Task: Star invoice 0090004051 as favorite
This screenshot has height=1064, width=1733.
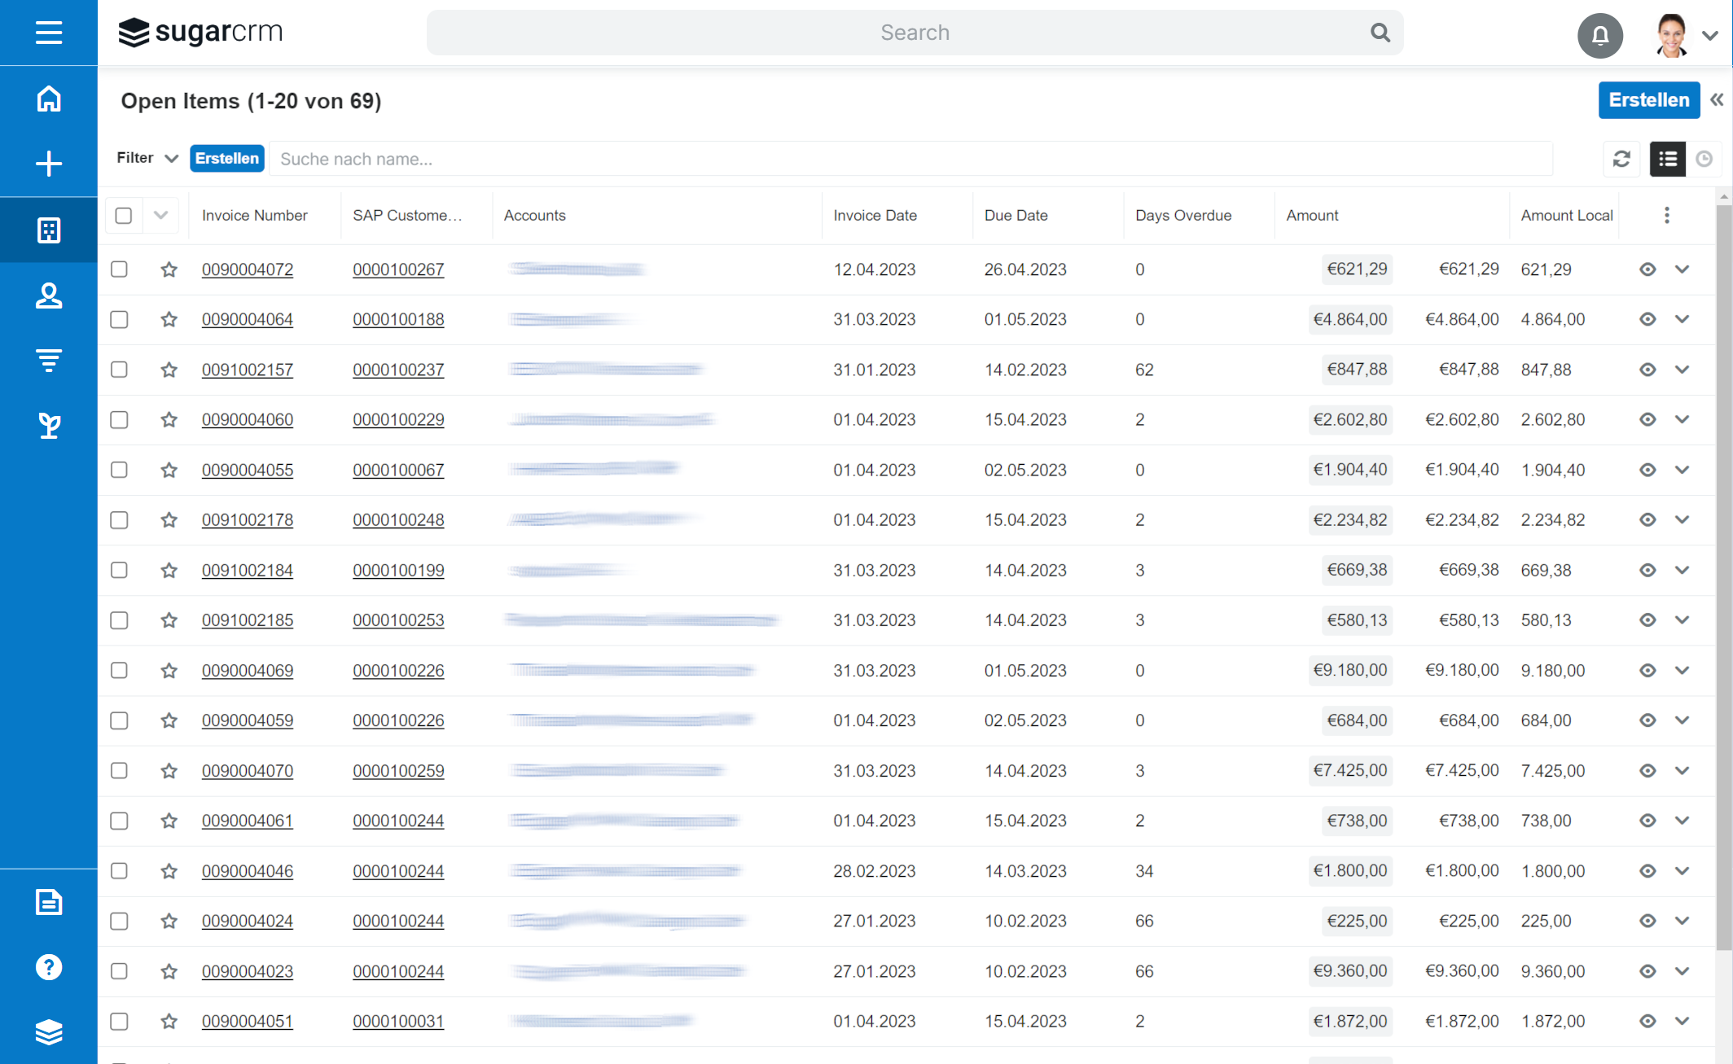Action: pyautogui.click(x=169, y=1021)
